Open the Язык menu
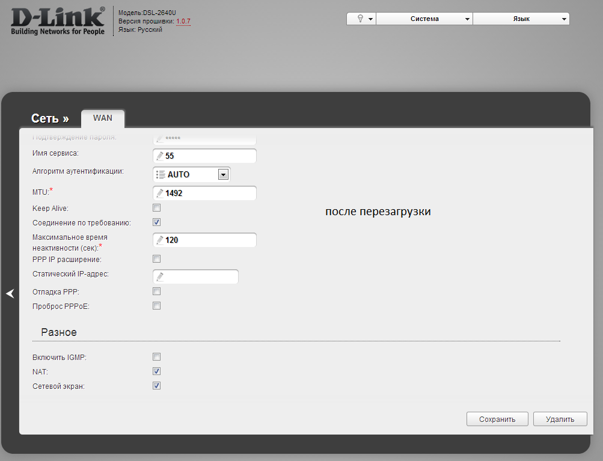This screenshot has width=603, height=461. click(x=521, y=19)
